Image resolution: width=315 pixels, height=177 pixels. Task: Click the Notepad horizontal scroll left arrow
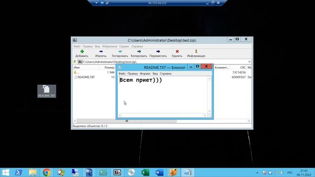click(x=120, y=116)
